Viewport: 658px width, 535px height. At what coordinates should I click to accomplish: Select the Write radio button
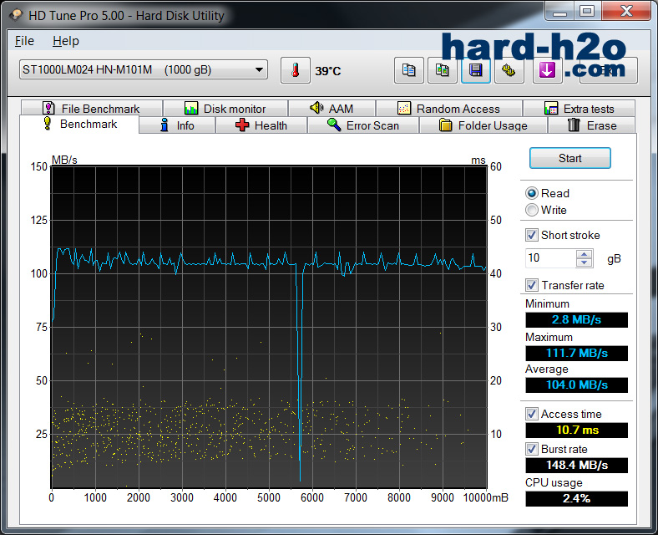tap(532, 210)
